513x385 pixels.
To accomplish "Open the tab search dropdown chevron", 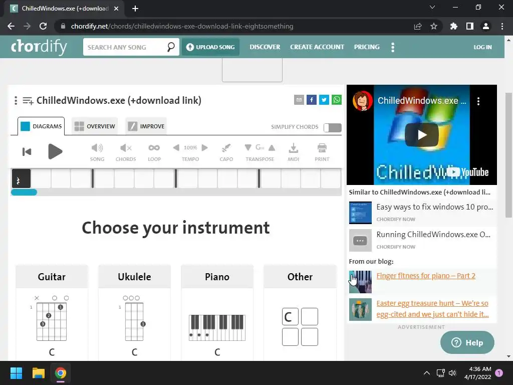I will pyautogui.click(x=432, y=7).
